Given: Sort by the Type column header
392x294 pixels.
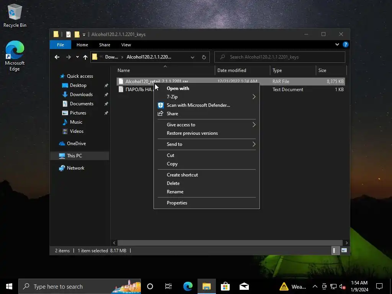Looking at the screenshot, I should (293, 70).
